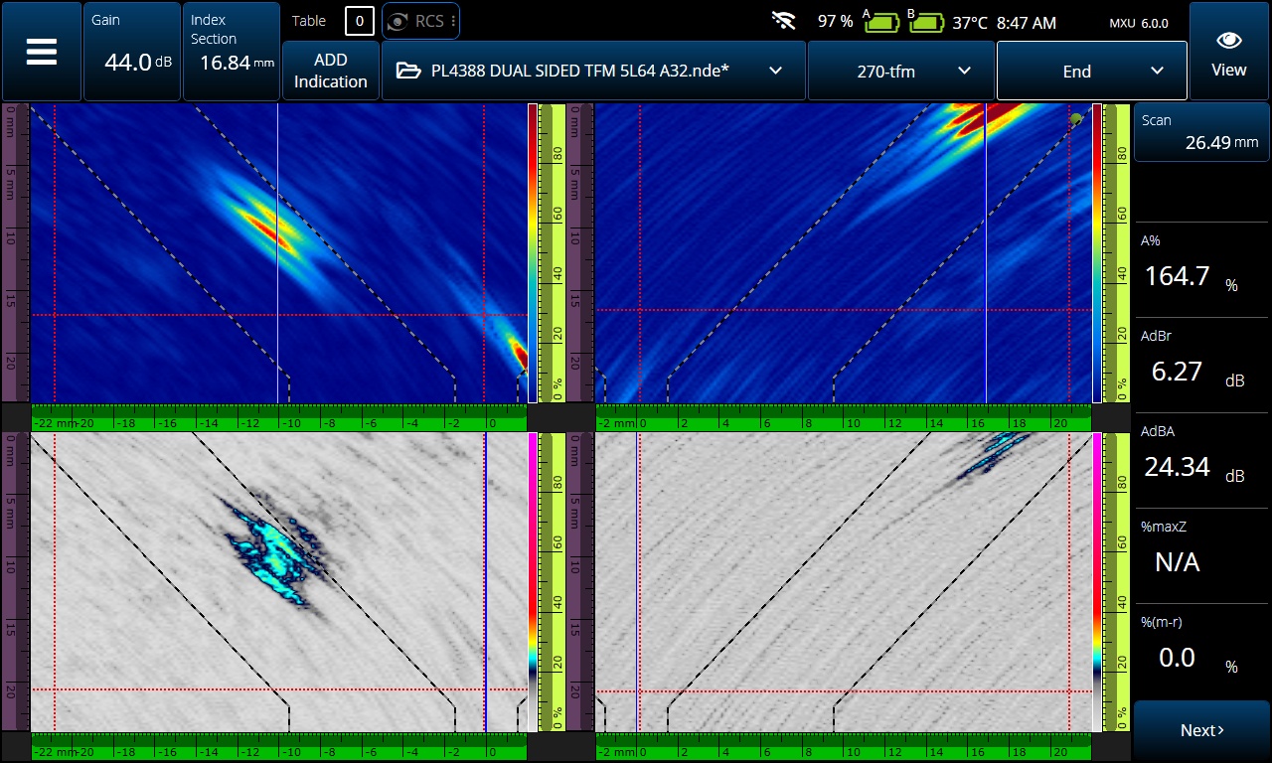
Task: Click the View eye icon
Action: (1228, 41)
